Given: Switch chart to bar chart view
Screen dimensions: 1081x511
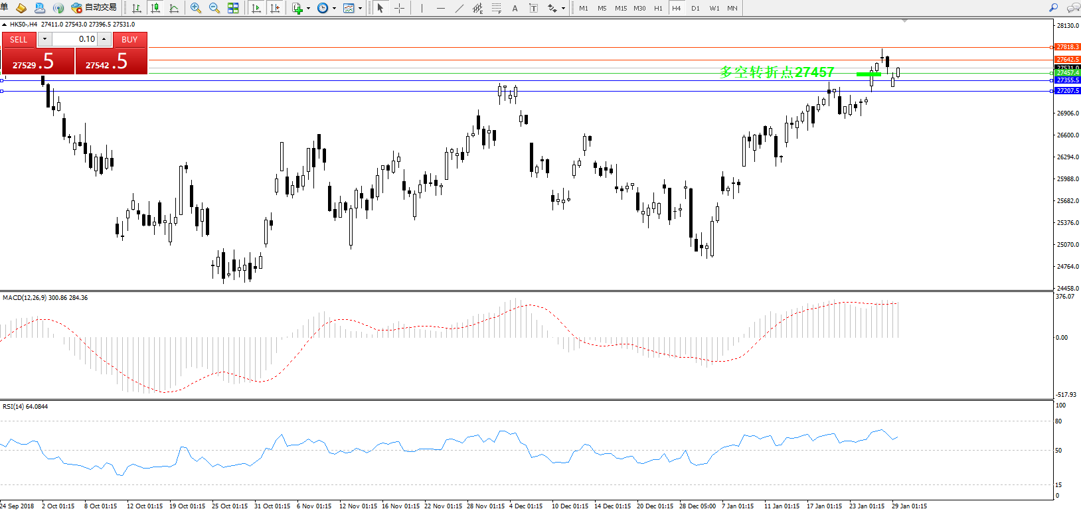Looking at the screenshot, I should [137, 8].
